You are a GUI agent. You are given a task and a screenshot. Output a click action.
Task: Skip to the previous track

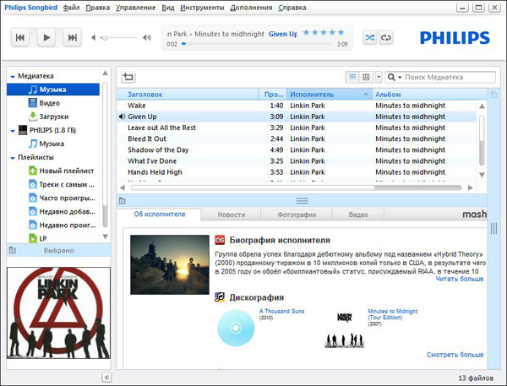point(20,38)
